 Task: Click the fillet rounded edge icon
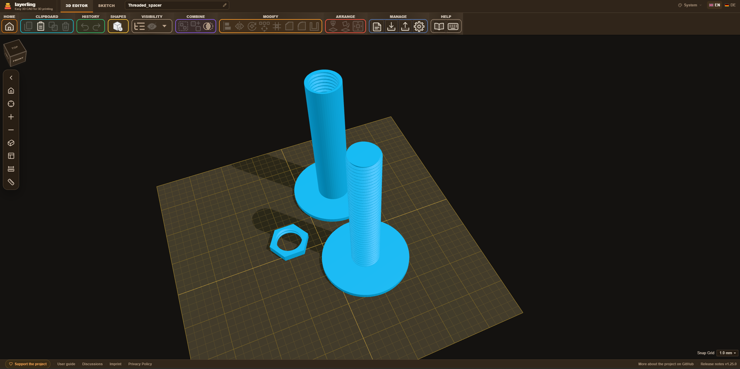pos(302,26)
